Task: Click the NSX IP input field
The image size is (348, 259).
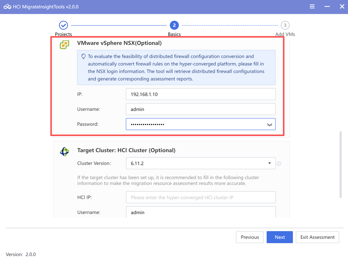Action: (200, 94)
